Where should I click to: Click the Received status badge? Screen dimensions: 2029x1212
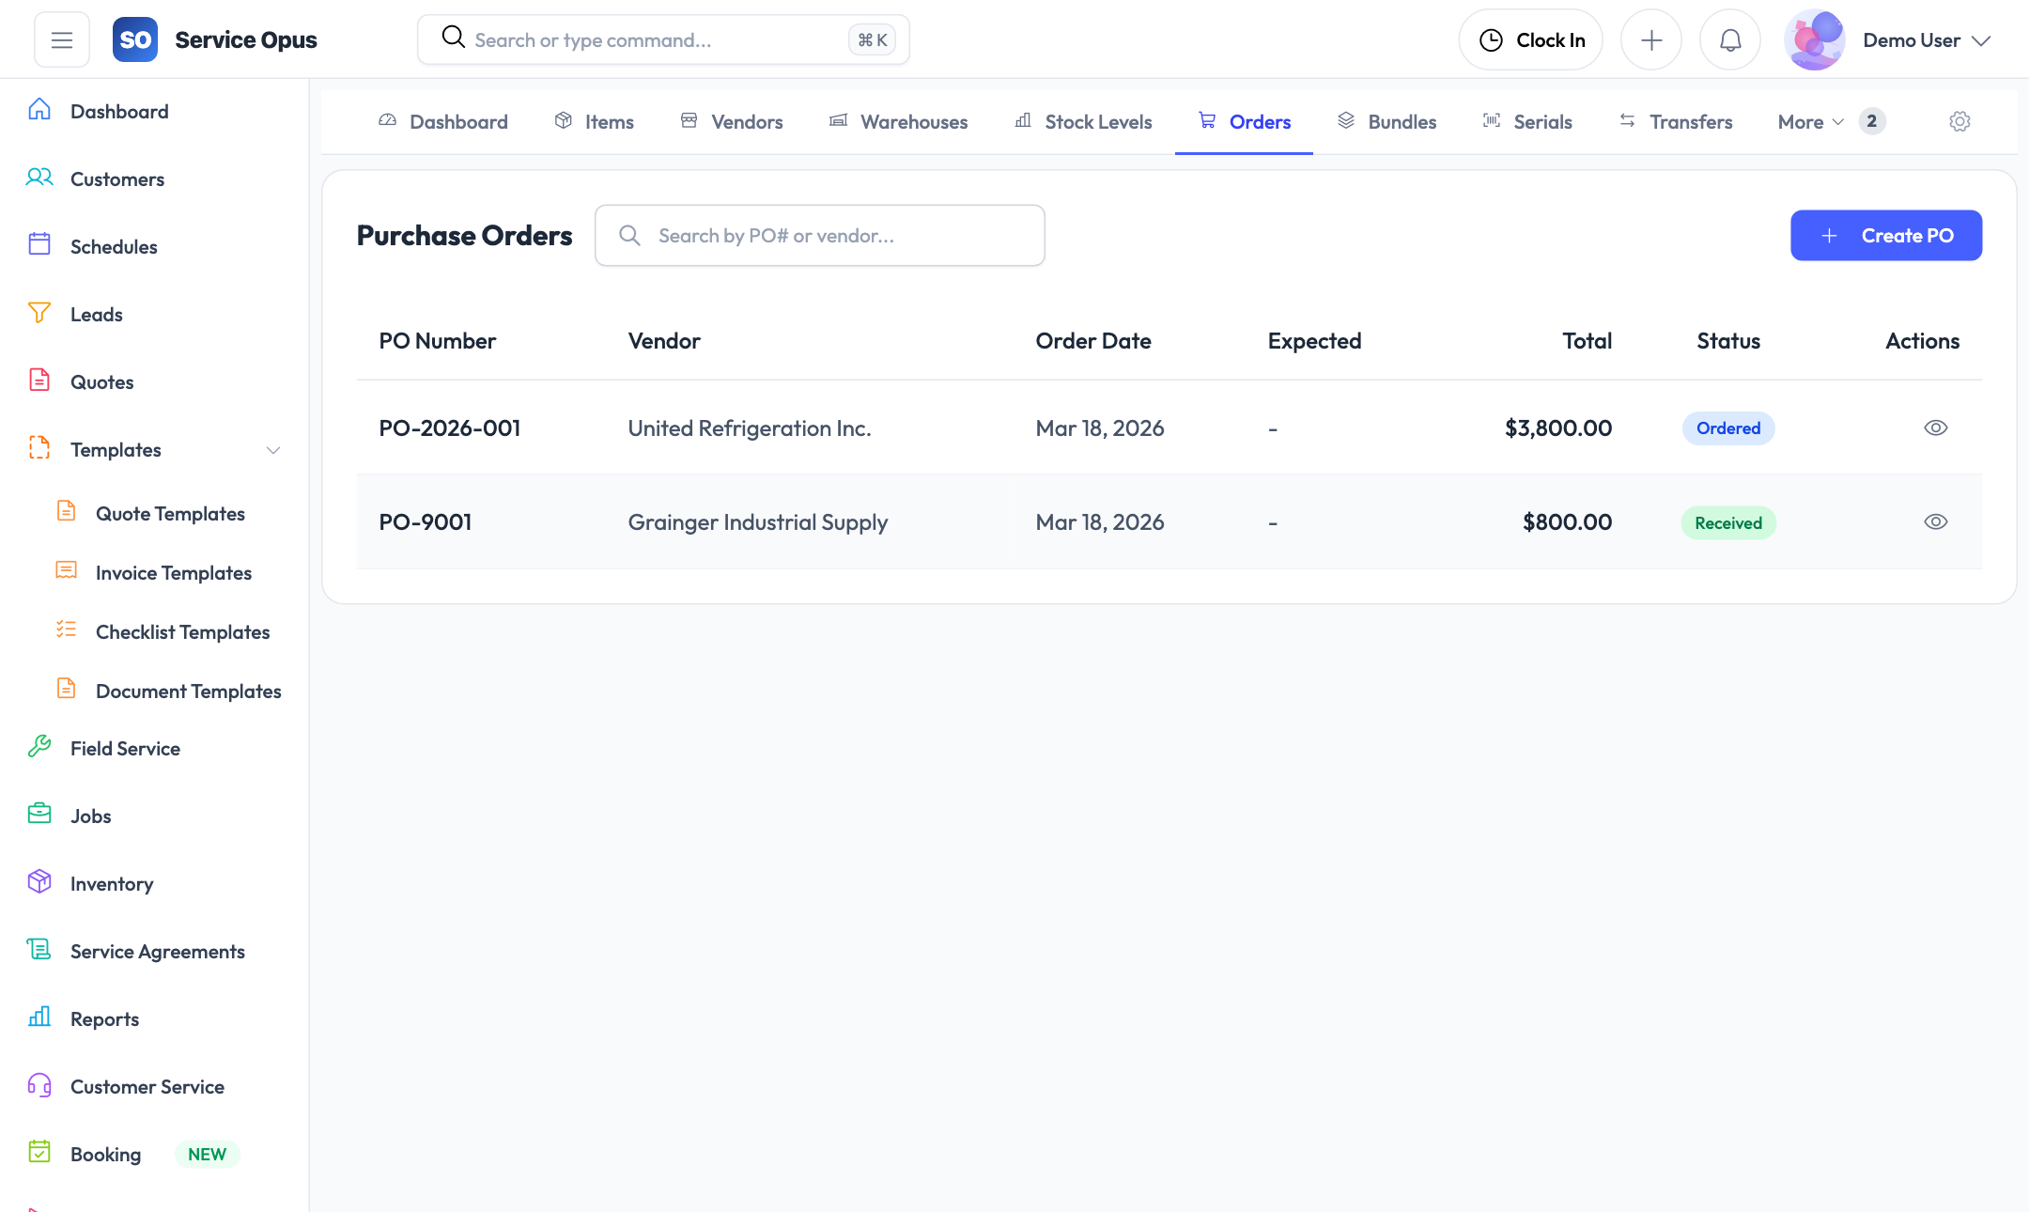pos(1727,522)
